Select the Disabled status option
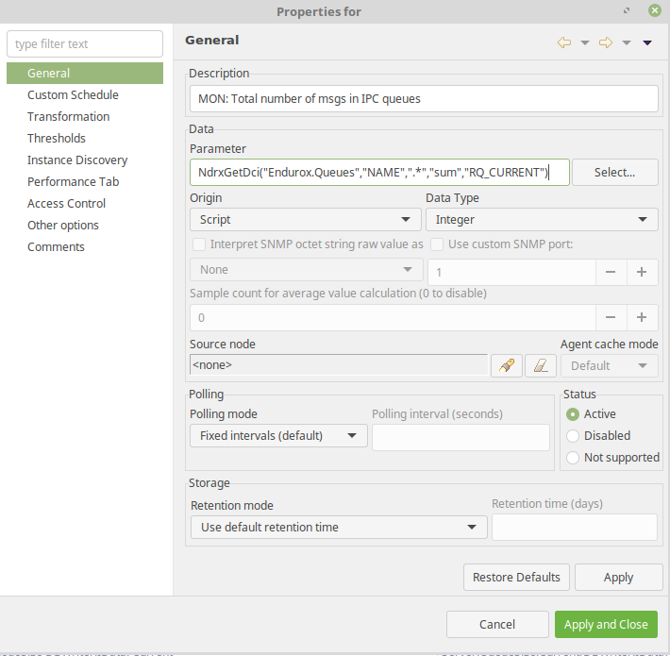 tap(573, 436)
